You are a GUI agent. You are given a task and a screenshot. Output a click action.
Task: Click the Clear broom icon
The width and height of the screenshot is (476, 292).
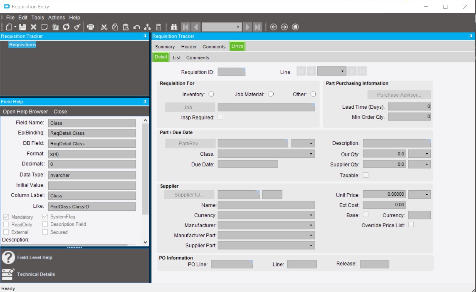click(x=77, y=27)
